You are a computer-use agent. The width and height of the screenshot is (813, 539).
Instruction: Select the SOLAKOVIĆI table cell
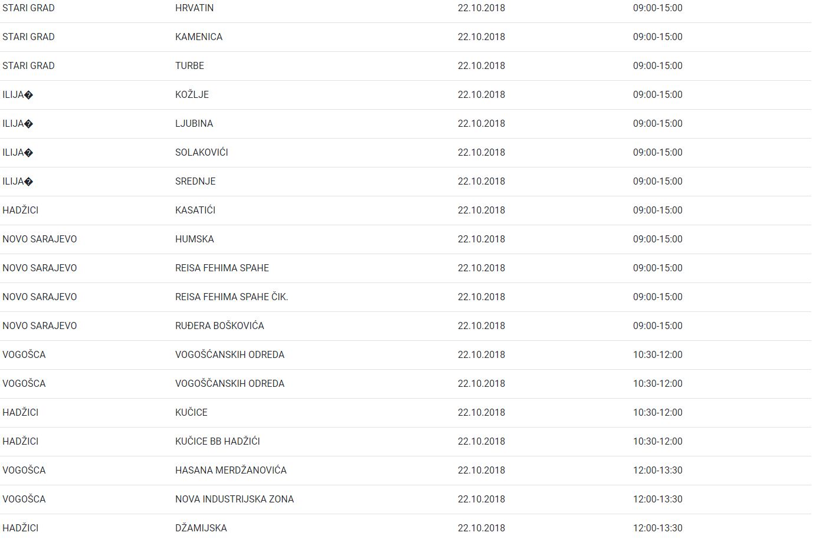[x=201, y=153]
